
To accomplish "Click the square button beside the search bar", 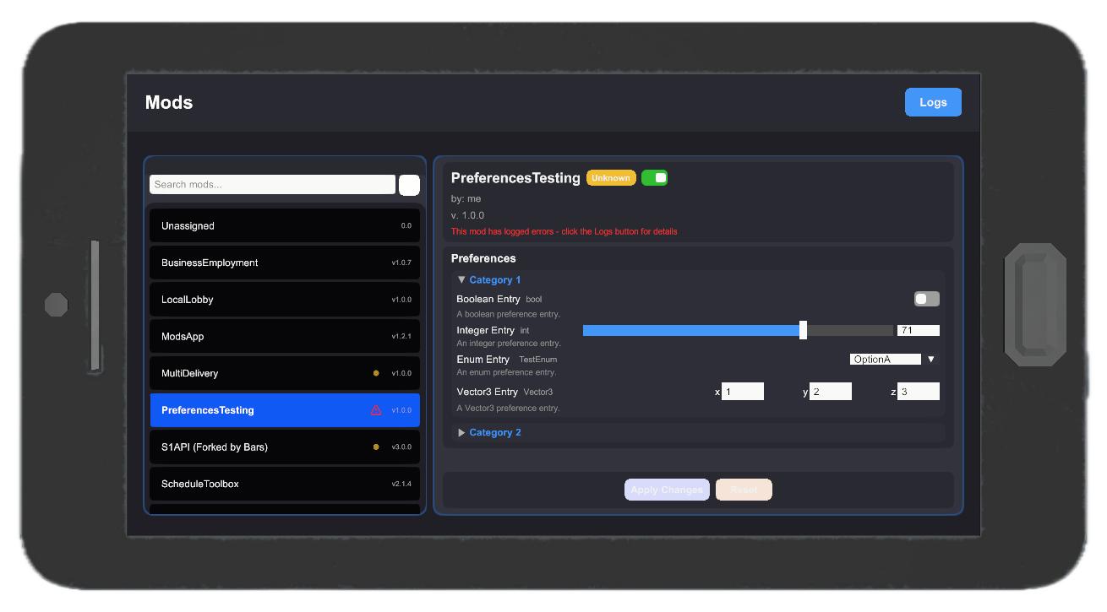I will coord(409,184).
